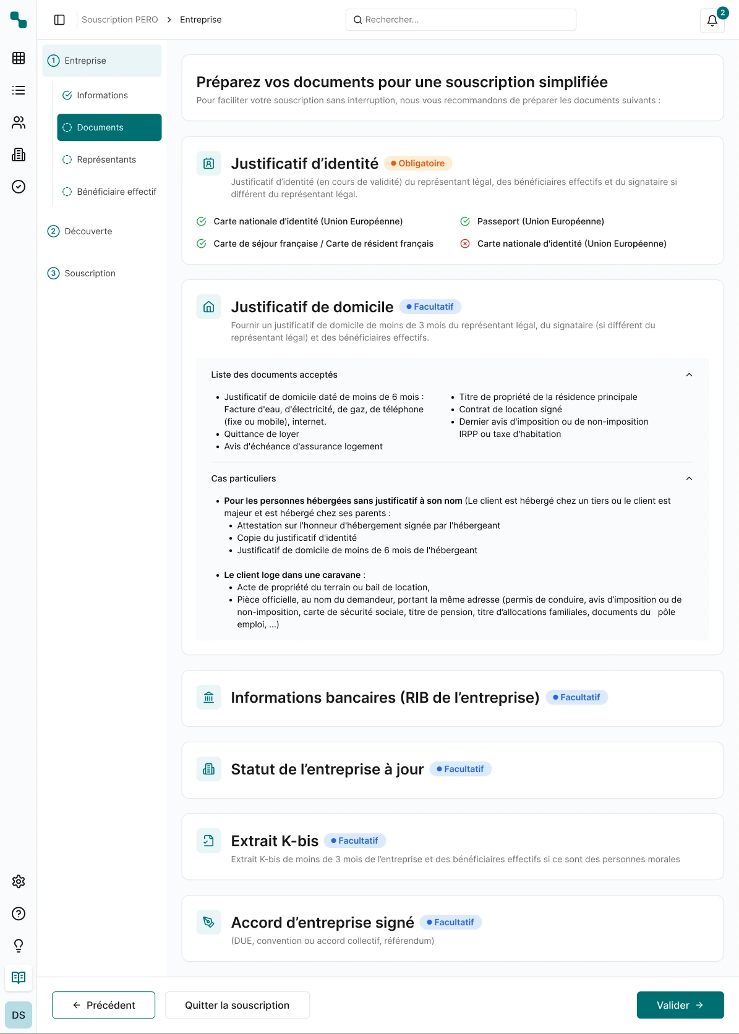Go to the Découverte step
Screen dimensions: 739x1034
click(102, 231)
